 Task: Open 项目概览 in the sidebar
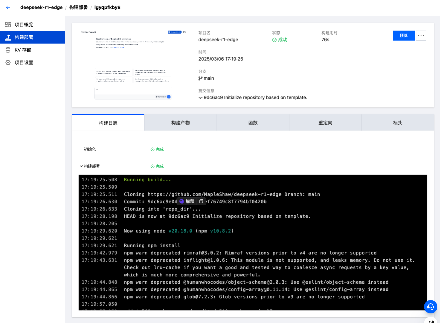24,25
